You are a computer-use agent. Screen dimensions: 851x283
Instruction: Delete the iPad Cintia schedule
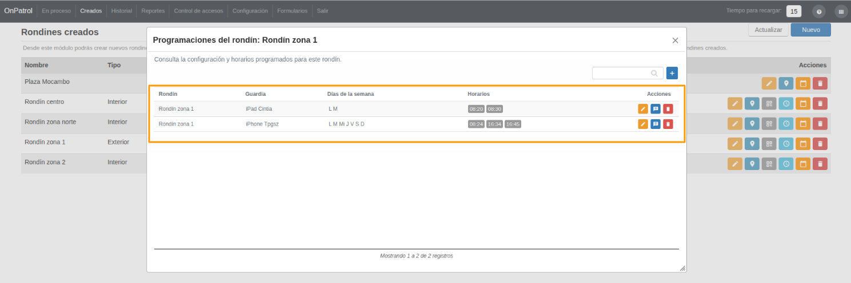click(668, 108)
